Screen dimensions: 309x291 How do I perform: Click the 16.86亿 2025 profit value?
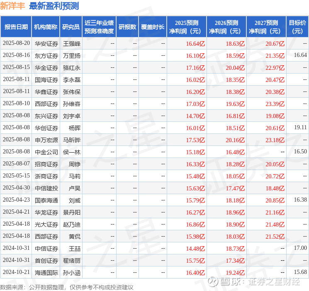pyautogui.click(x=195, y=224)
